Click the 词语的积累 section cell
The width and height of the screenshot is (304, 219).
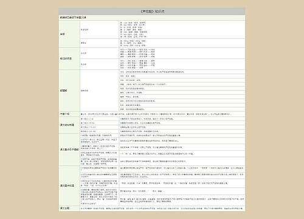pos(69,58)
